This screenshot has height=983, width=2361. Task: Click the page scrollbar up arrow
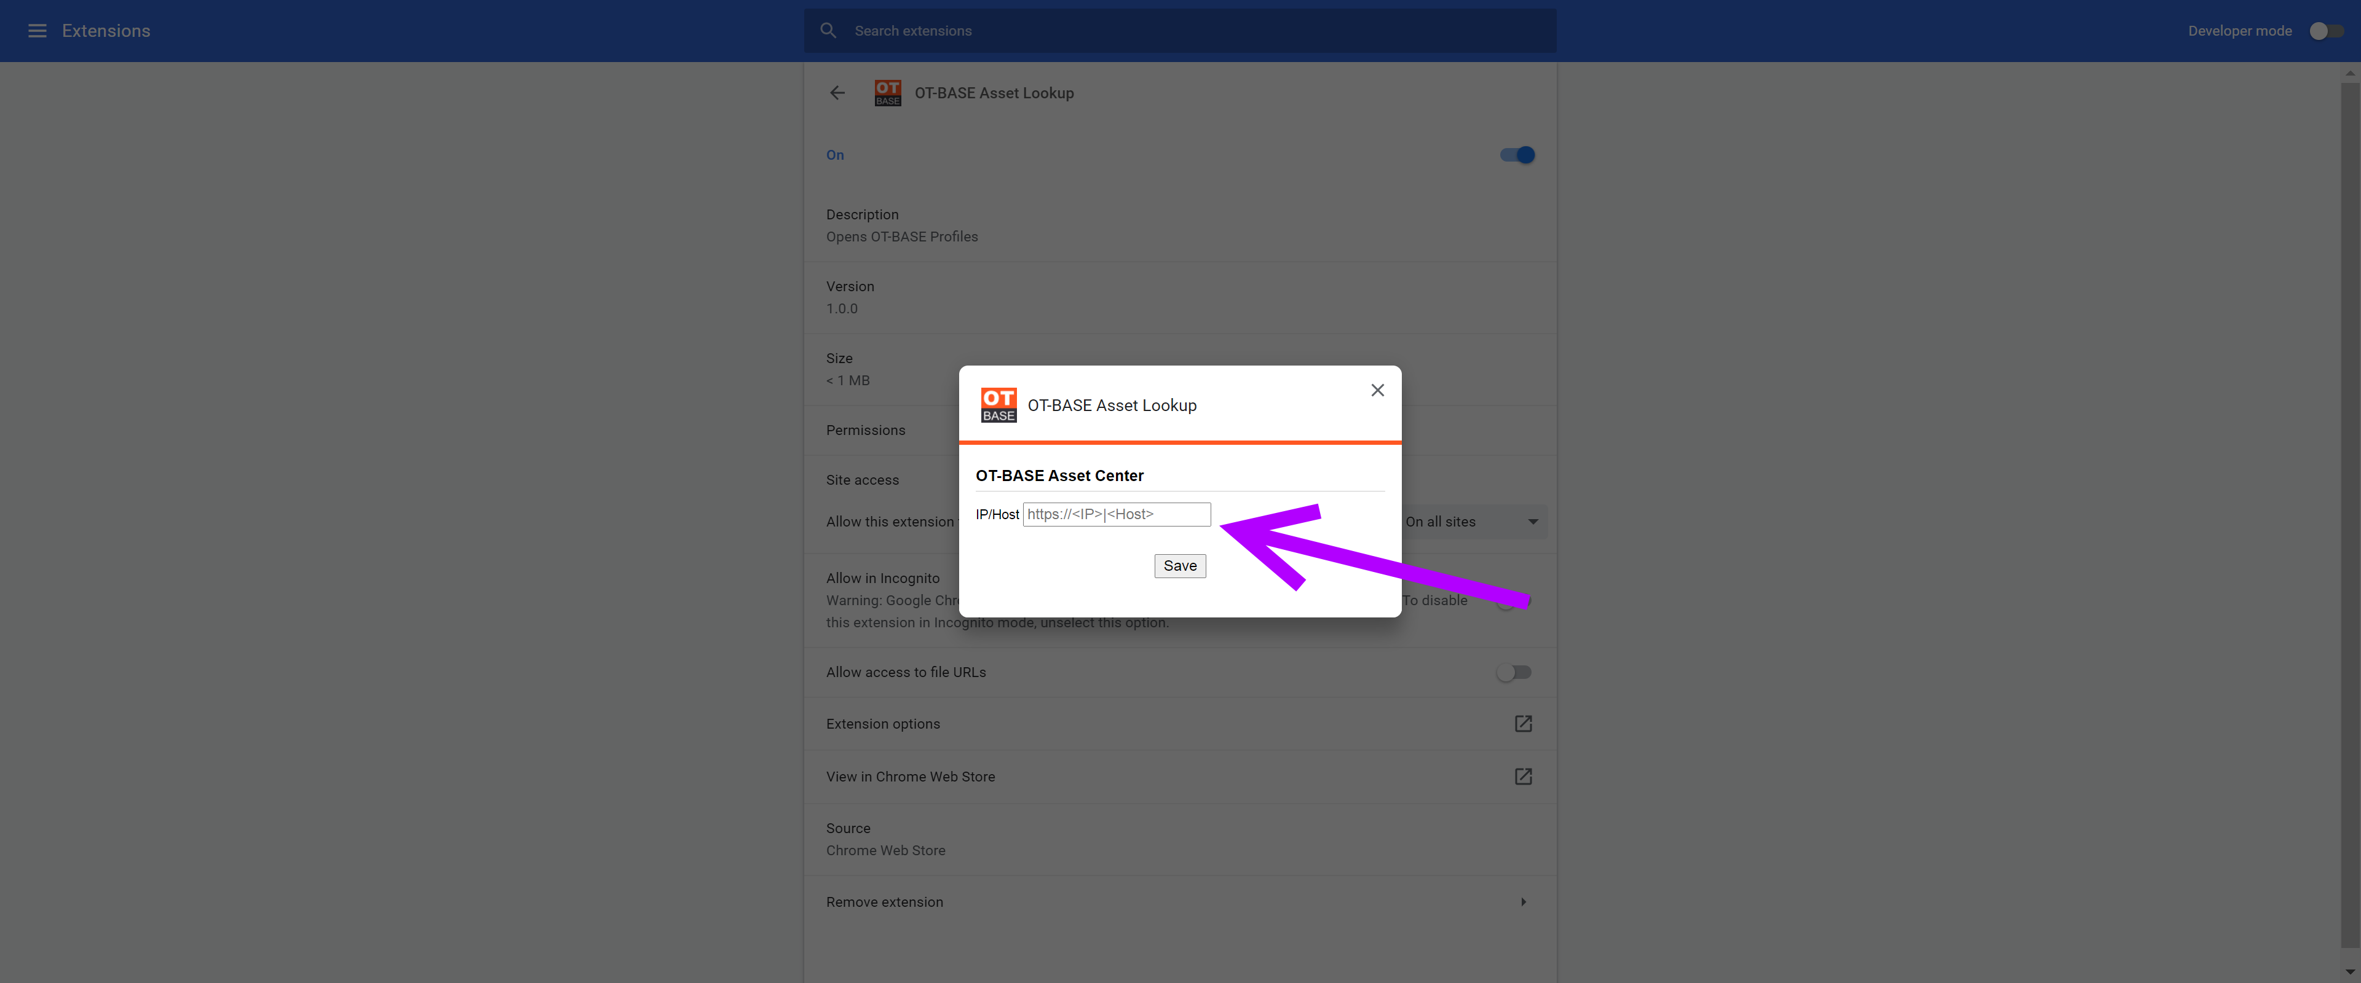[2350, 72]
